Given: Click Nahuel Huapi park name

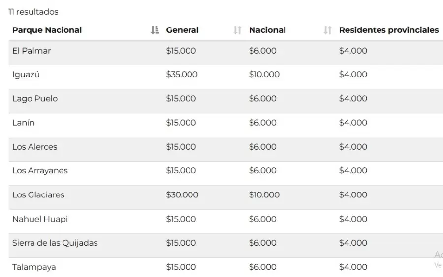Looking at the screenshot, I should tap(40, 219).
